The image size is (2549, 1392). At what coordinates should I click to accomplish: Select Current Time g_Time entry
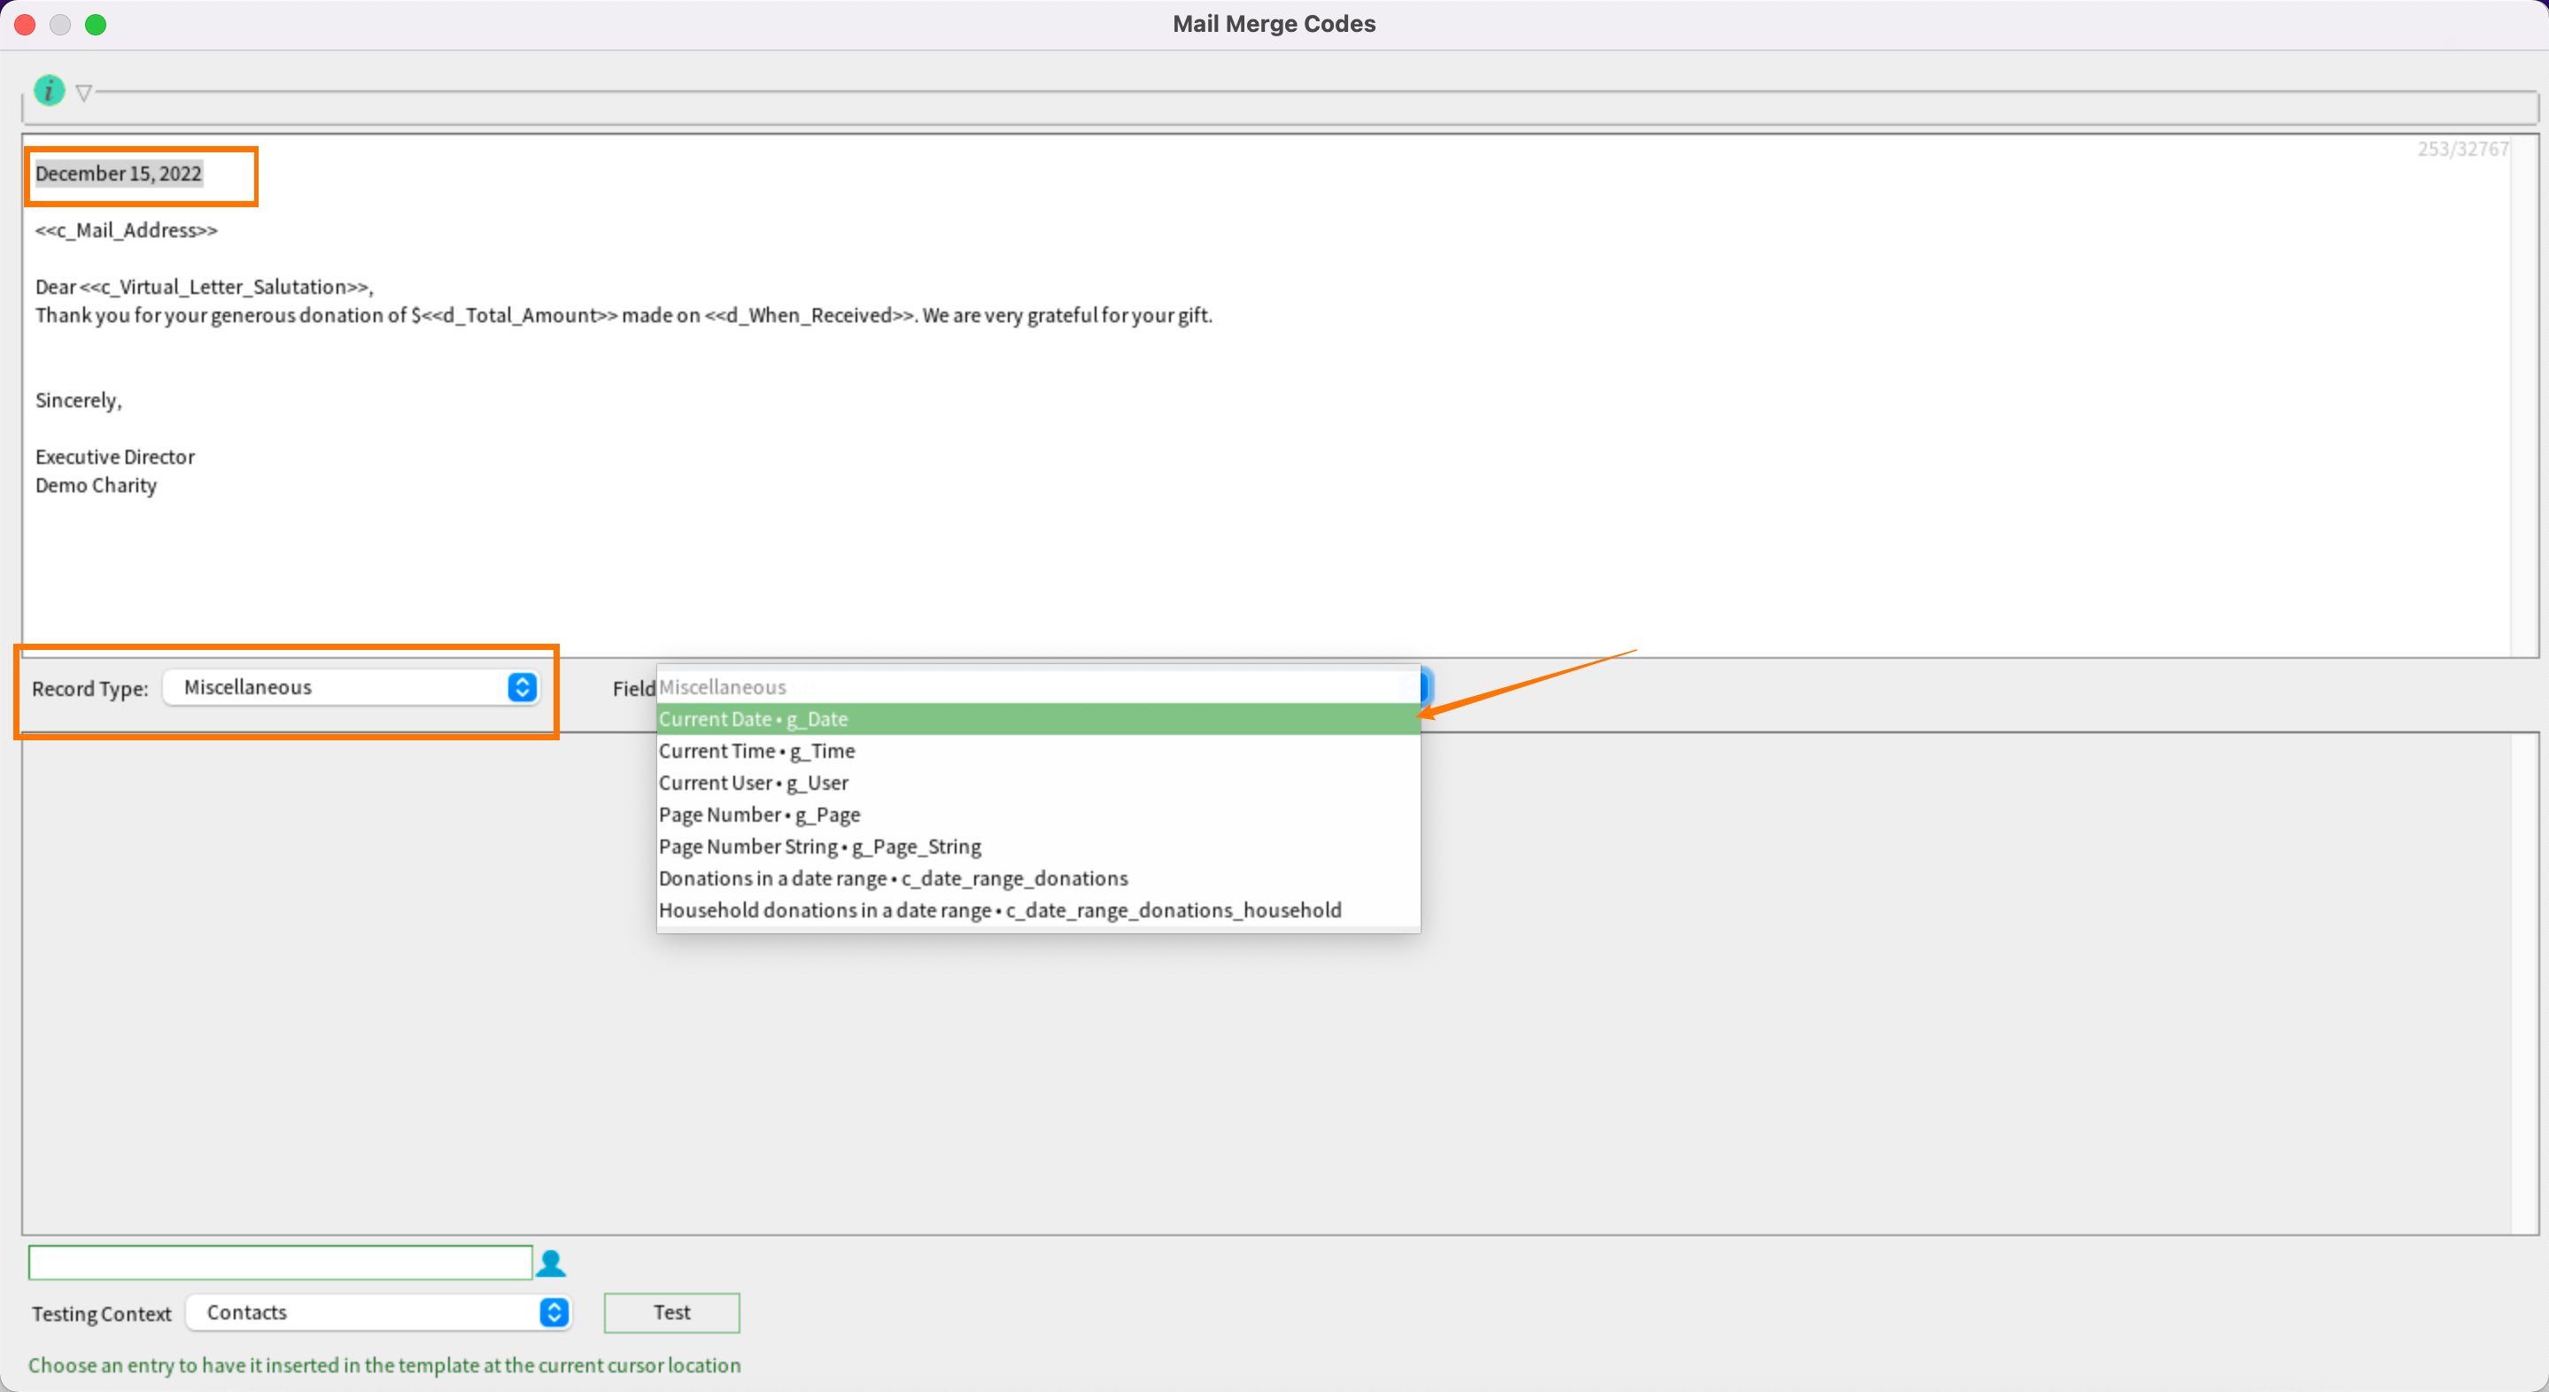(1038, 751)
